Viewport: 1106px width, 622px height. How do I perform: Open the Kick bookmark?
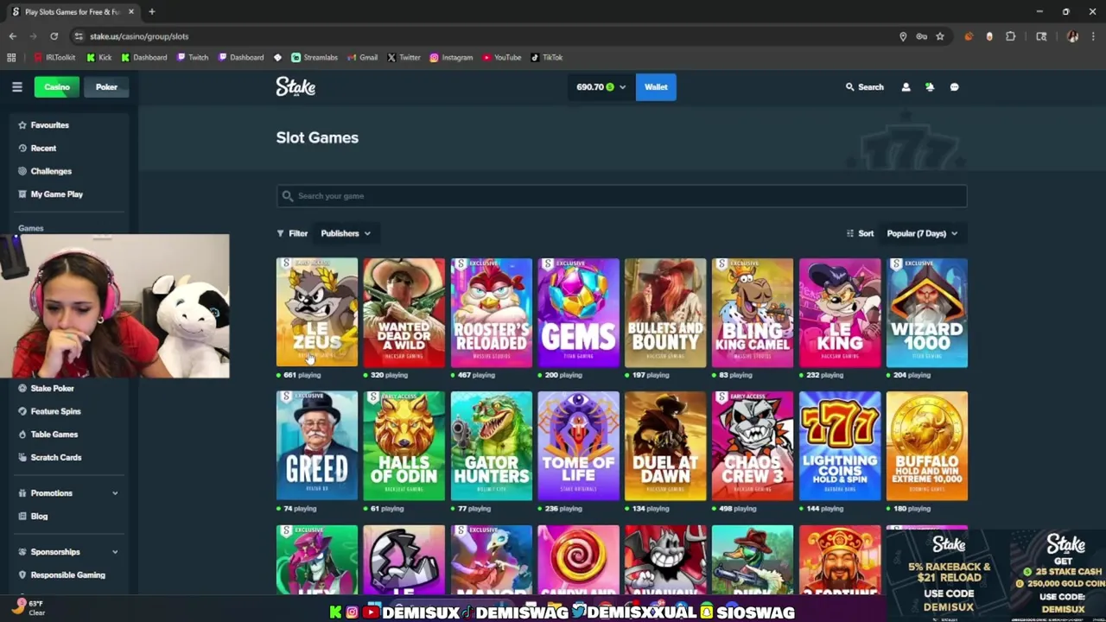pyautogui.click(x=99, y=58)
